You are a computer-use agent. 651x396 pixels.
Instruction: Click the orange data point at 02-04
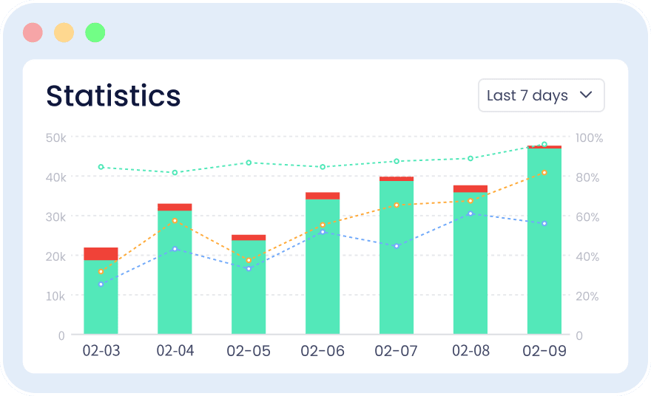coord(175,221)
